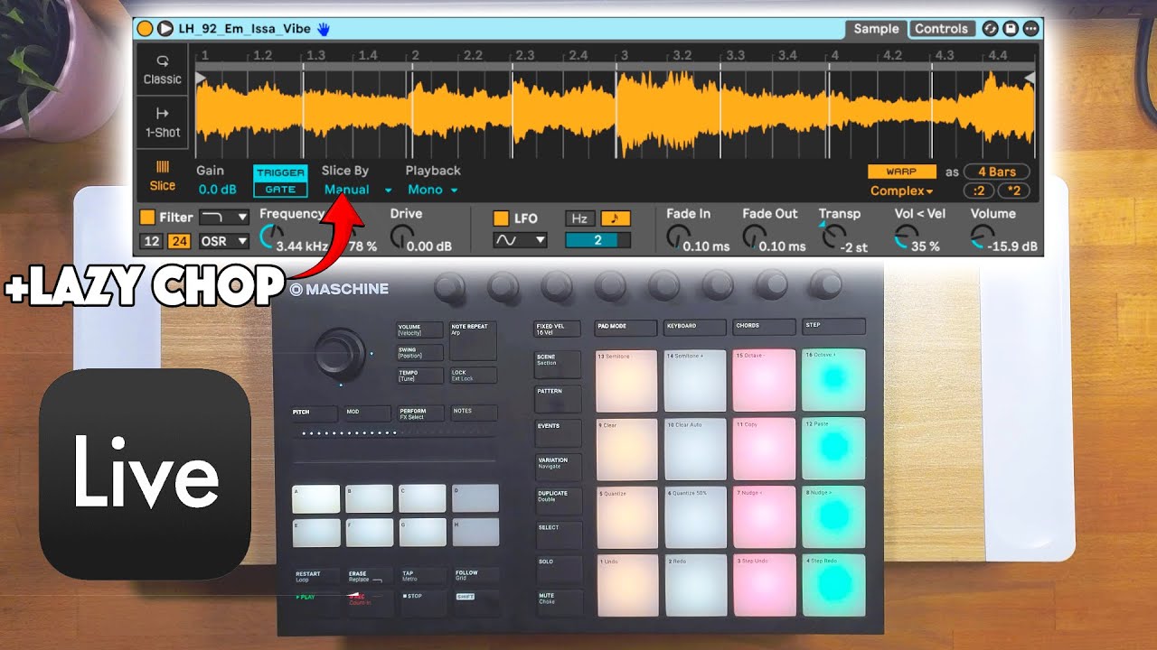Toggle the Filter on/off square
The image size is (1157, 650).
tap(147, 217)
